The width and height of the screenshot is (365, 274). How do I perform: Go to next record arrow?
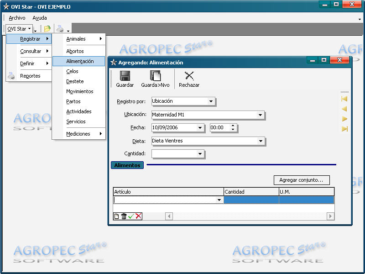pyautogui.click(x=344, y=119)
